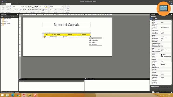173x97 pixels.
Task: Align text left in Paragraph group
Action: pyautogui.click(x=29, y=10)
